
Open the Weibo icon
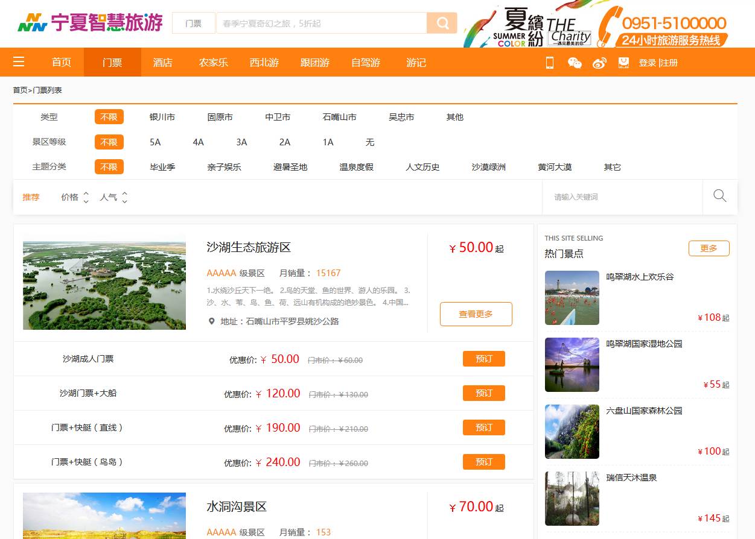tap(599, 63)
